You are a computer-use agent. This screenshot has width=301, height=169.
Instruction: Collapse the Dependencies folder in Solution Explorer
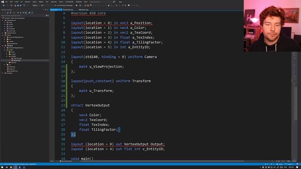[3, 20]
